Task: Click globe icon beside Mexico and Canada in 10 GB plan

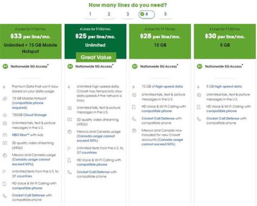Action: (x=134, y=131)
